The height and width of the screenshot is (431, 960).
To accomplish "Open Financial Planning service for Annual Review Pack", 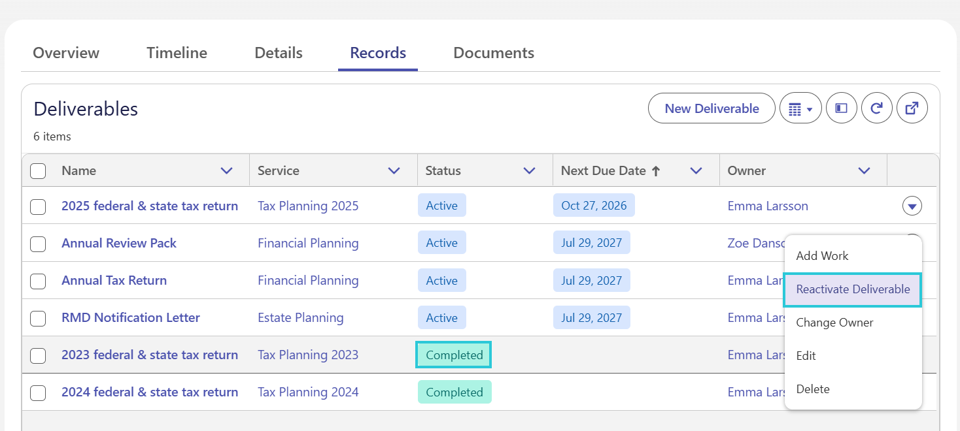I will (x=308, y=244).
